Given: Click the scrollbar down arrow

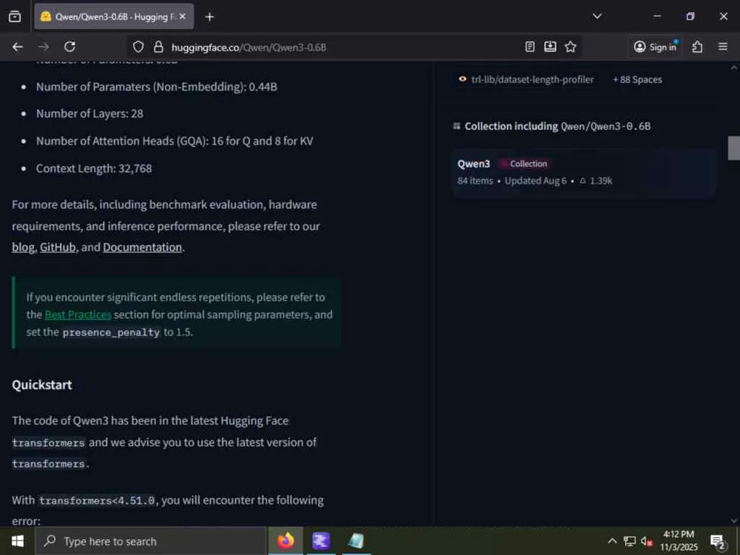Looking at the screenshot, I should click(x=734, y=520).
